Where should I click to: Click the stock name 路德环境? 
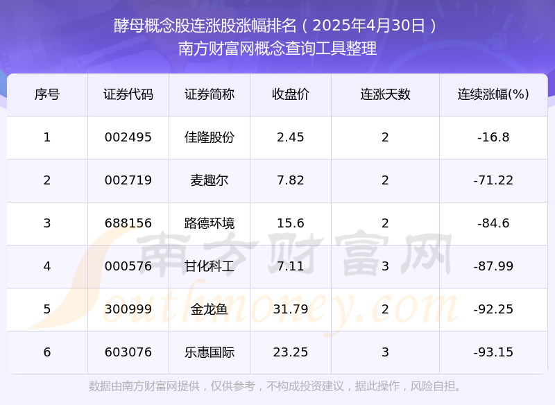coord(210,223)
